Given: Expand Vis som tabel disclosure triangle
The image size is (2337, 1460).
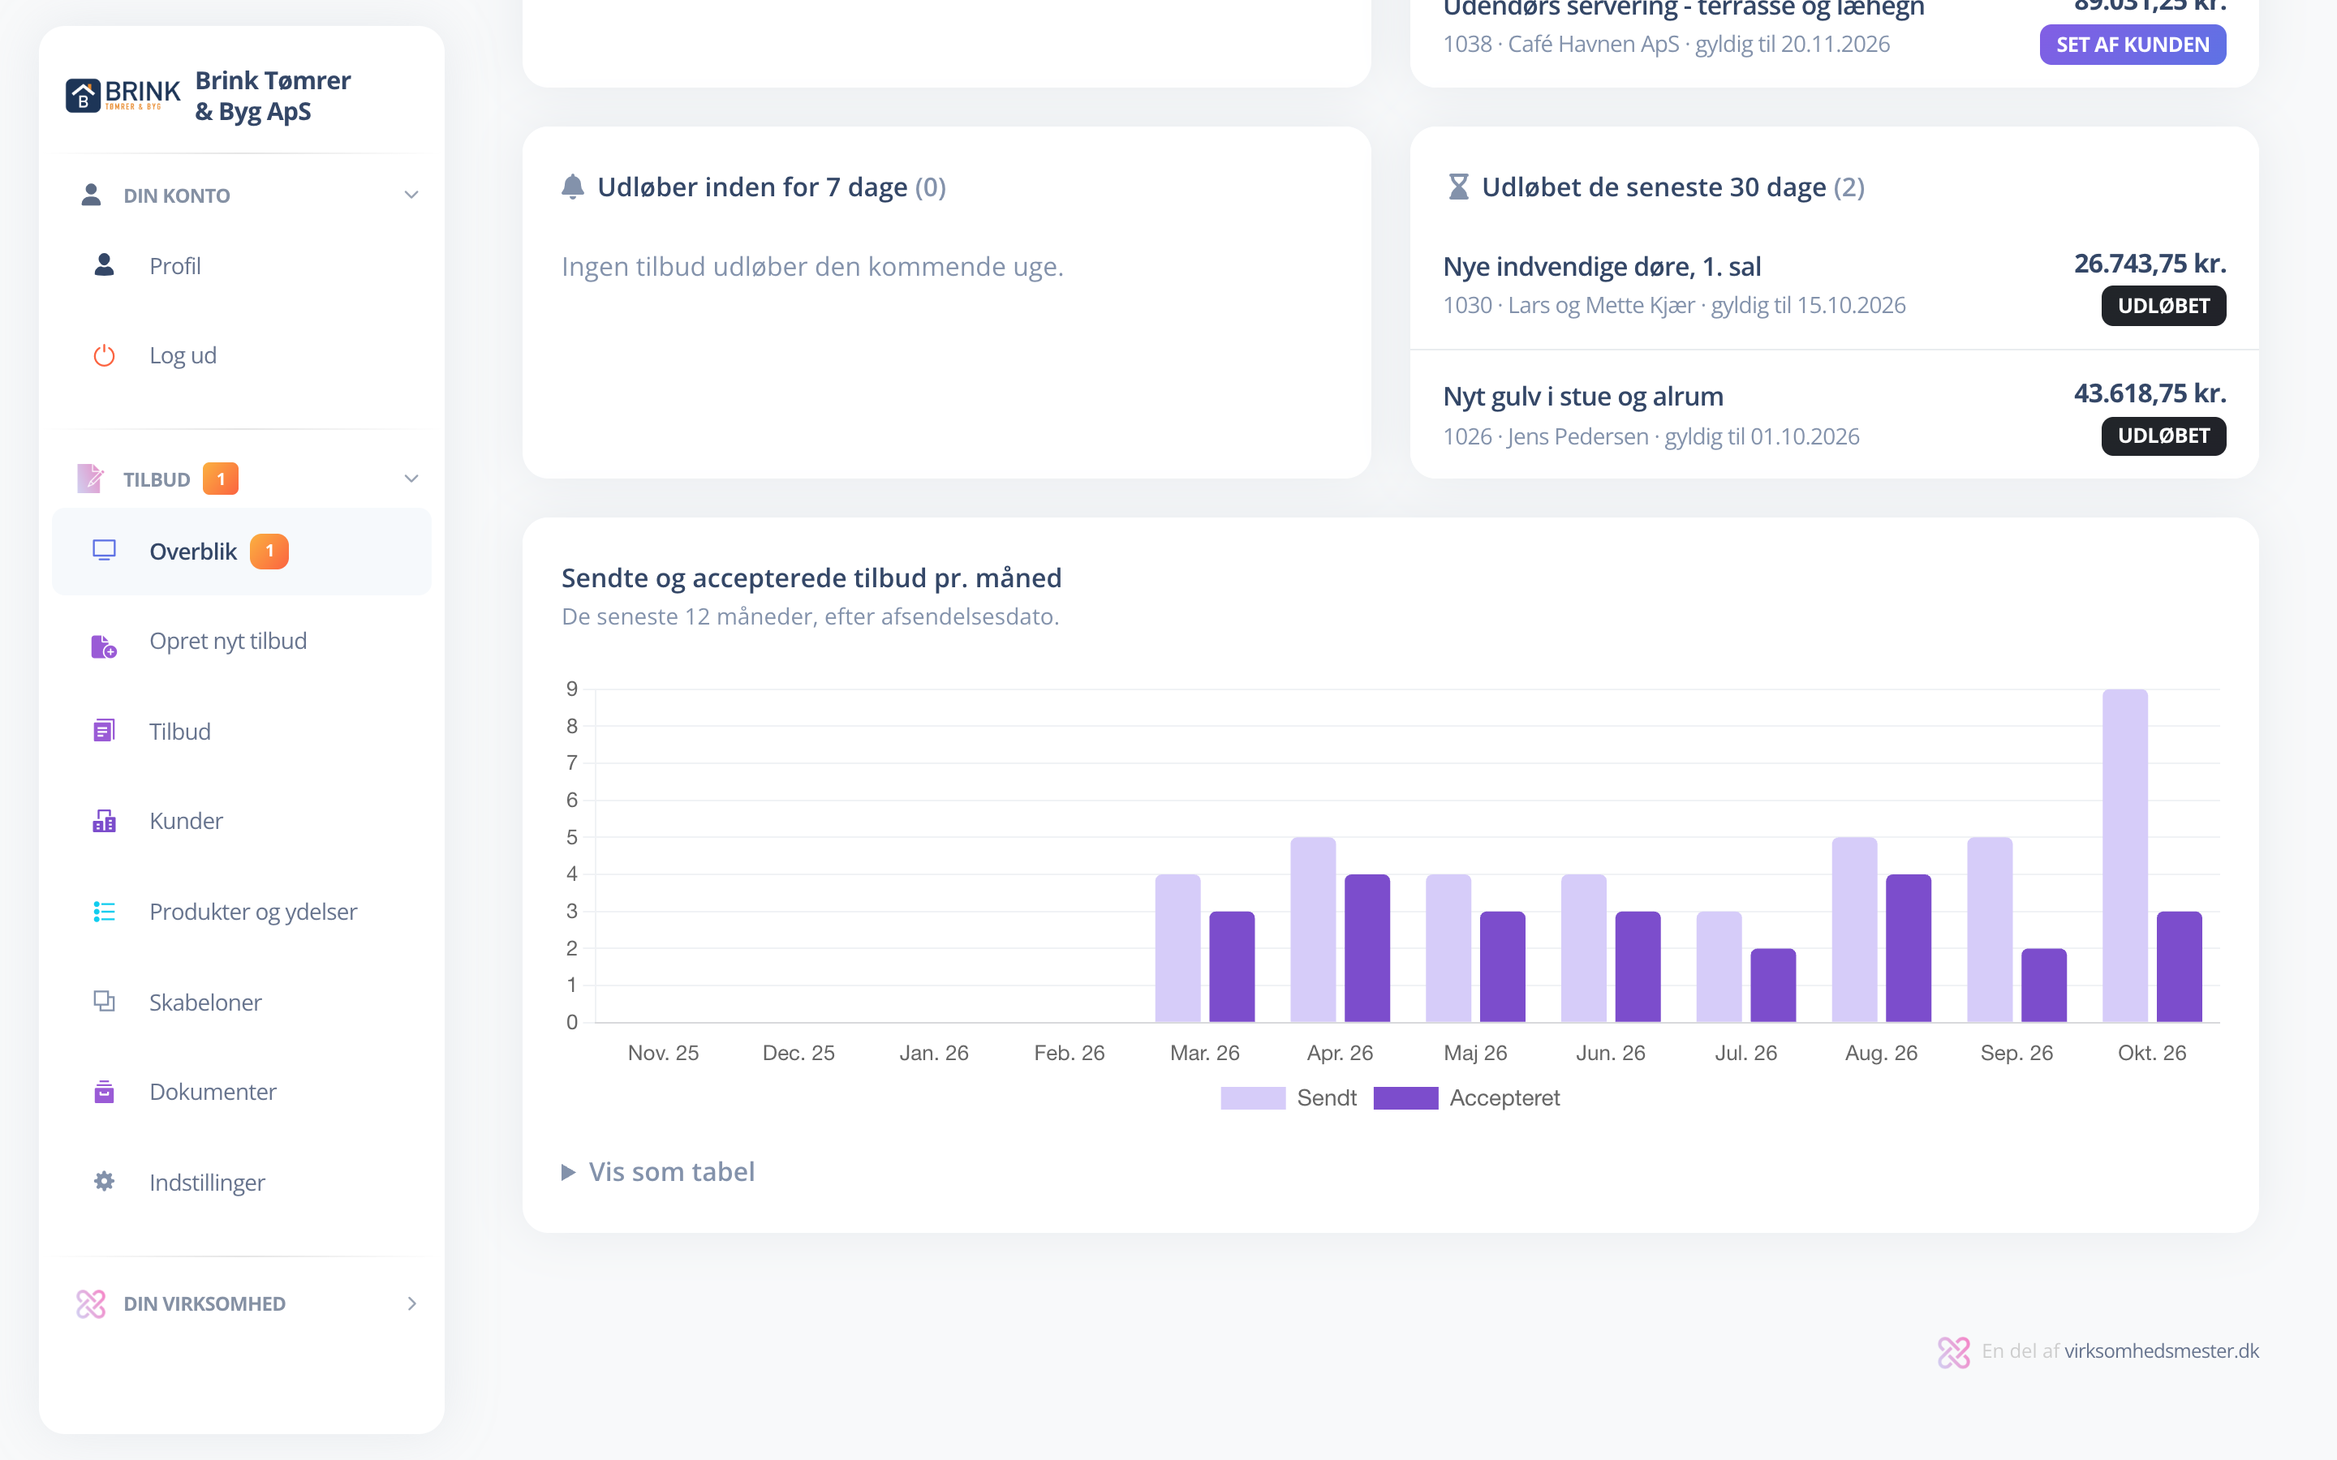Looking at the screenshot, I should (x=569, y=1172).
